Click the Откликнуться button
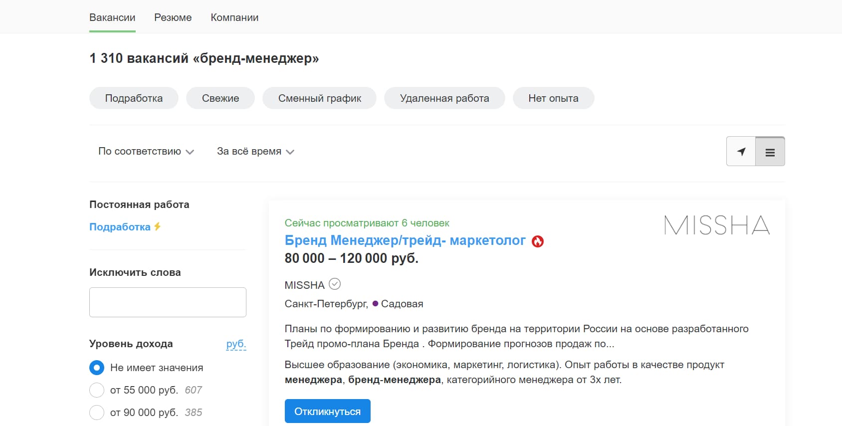Viewport: 842px width, 426px height. click(327, 411)
